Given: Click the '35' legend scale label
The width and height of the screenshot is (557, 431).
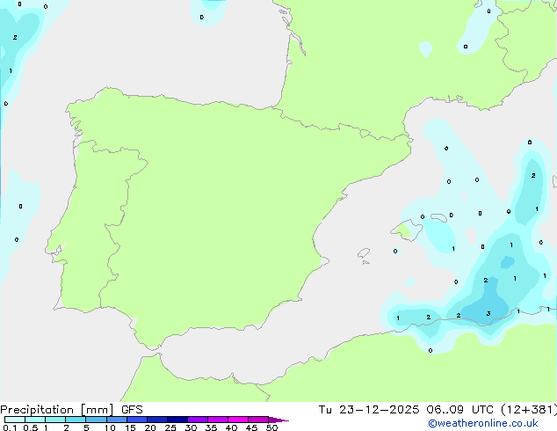Looking at the screenshot, I should tap(211, 427).
